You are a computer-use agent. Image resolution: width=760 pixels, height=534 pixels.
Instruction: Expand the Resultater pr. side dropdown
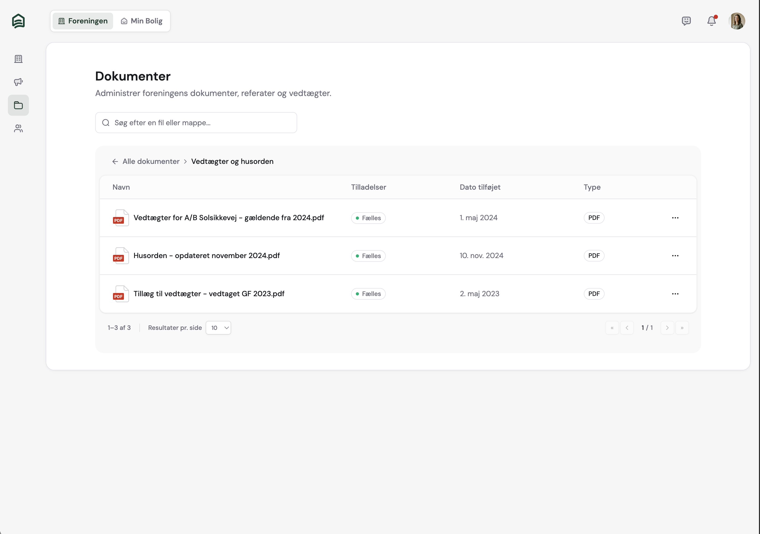[219, 328]
